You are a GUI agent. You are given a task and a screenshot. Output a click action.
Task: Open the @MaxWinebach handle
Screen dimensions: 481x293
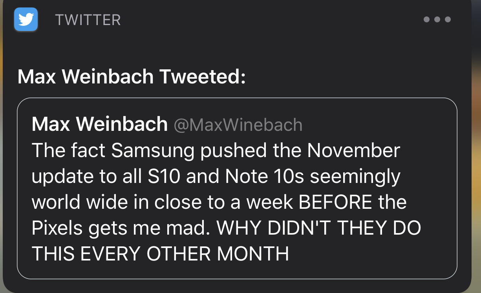[238, 125]
